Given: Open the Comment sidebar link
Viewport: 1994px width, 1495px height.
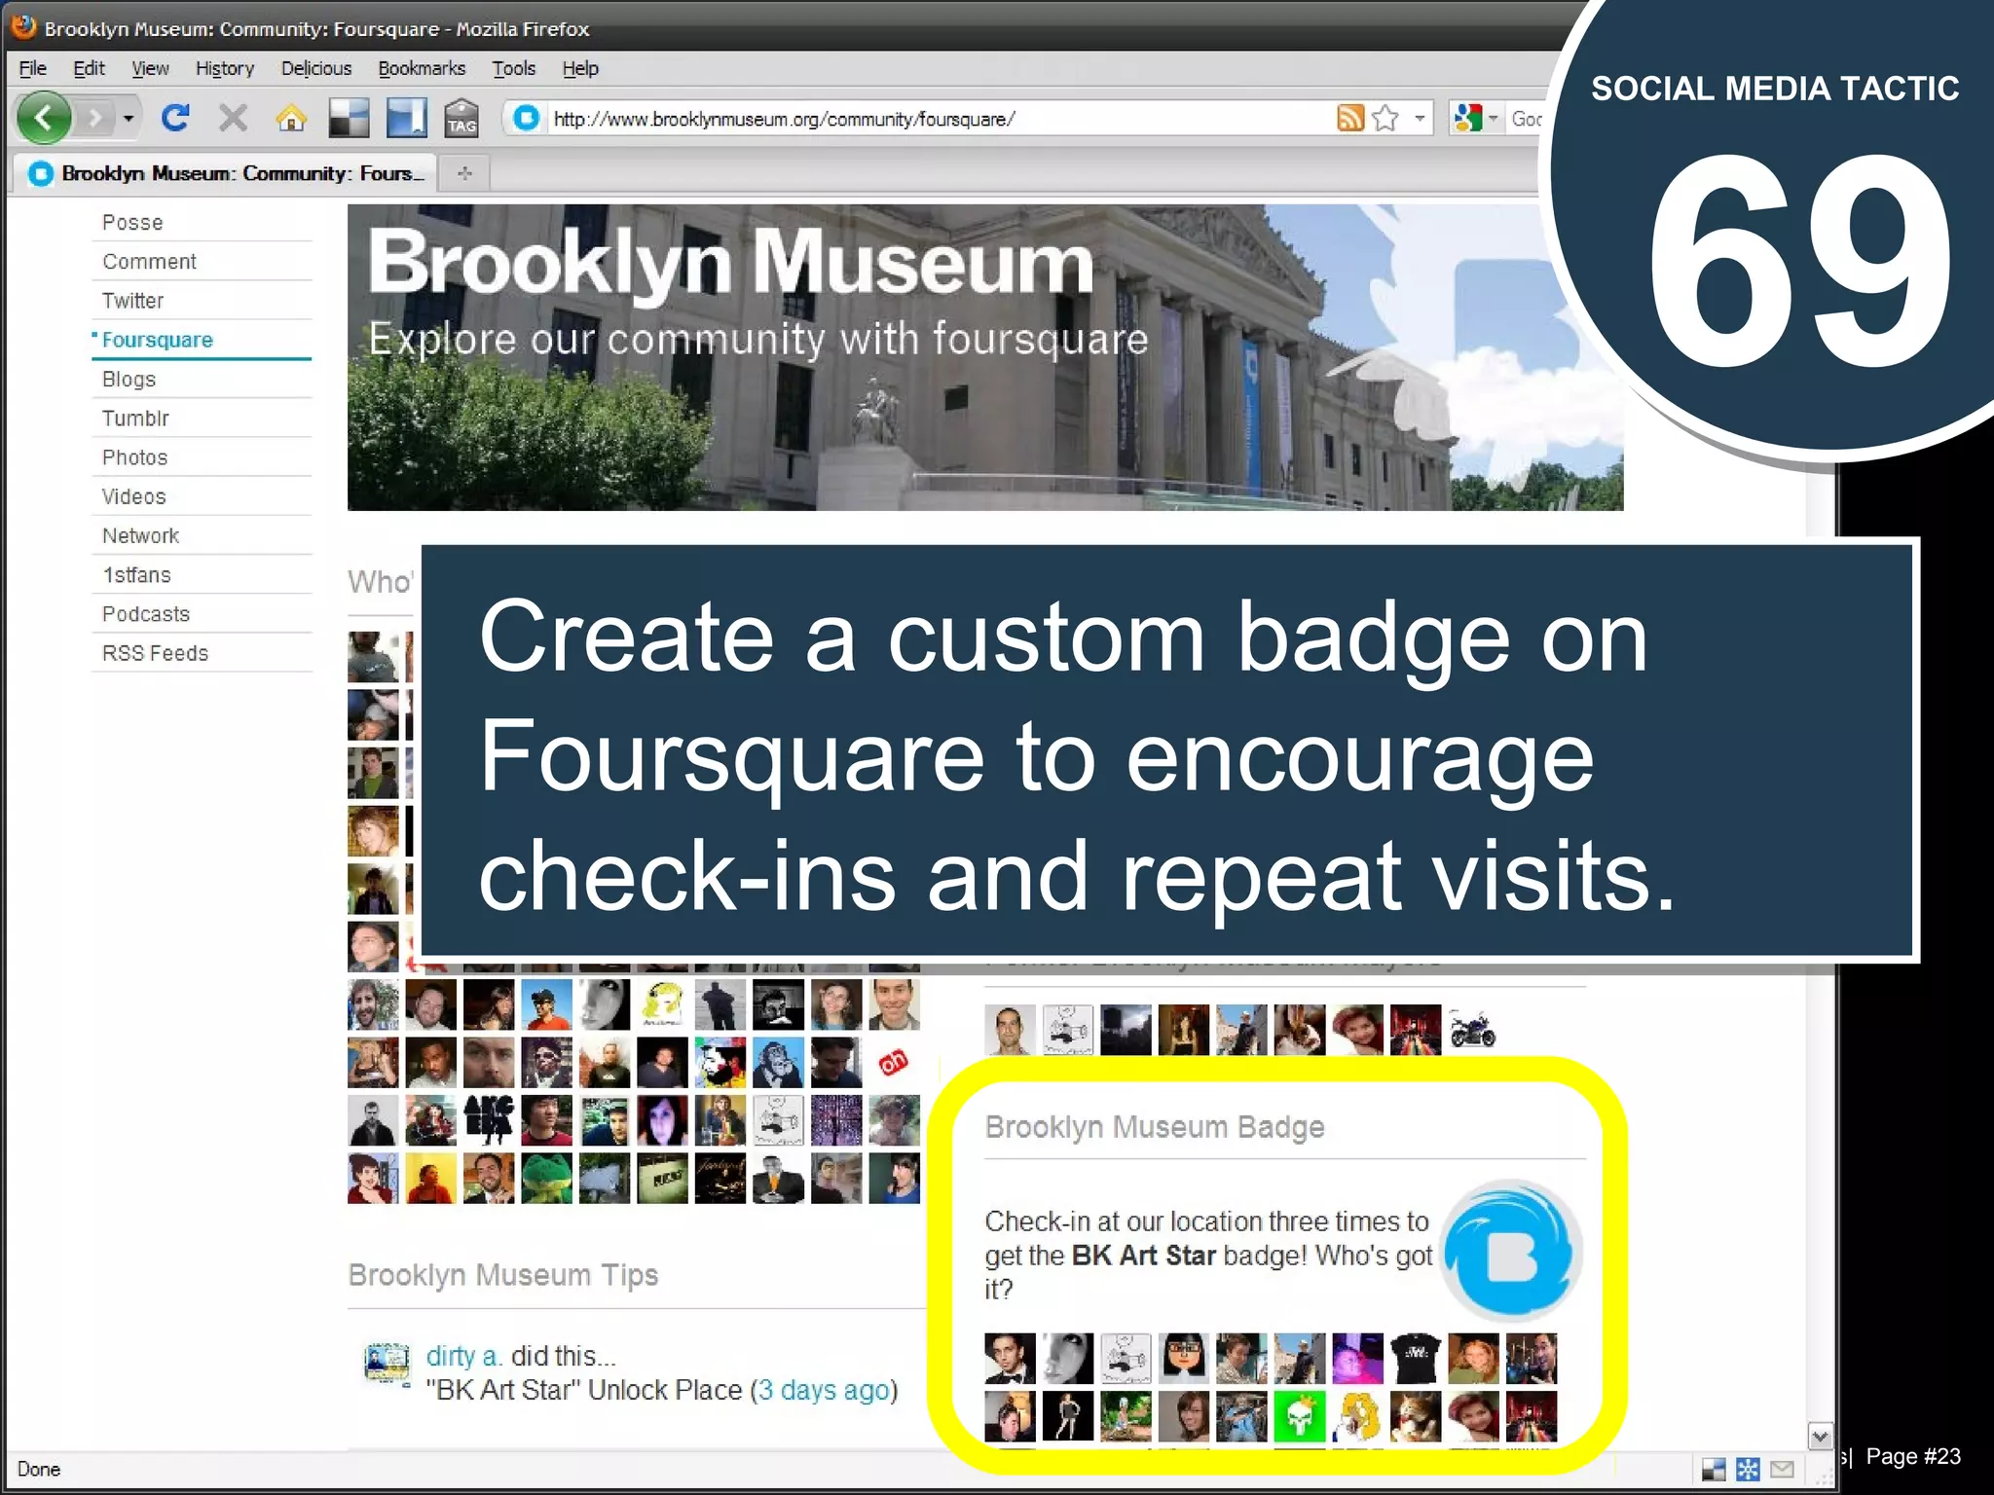Looking at the screenshot, I should tap(149, 262).
